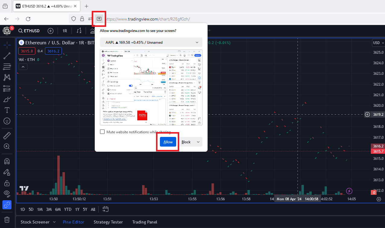
Task: Open the forecasting and measurement tools
Action: point(7,88)
